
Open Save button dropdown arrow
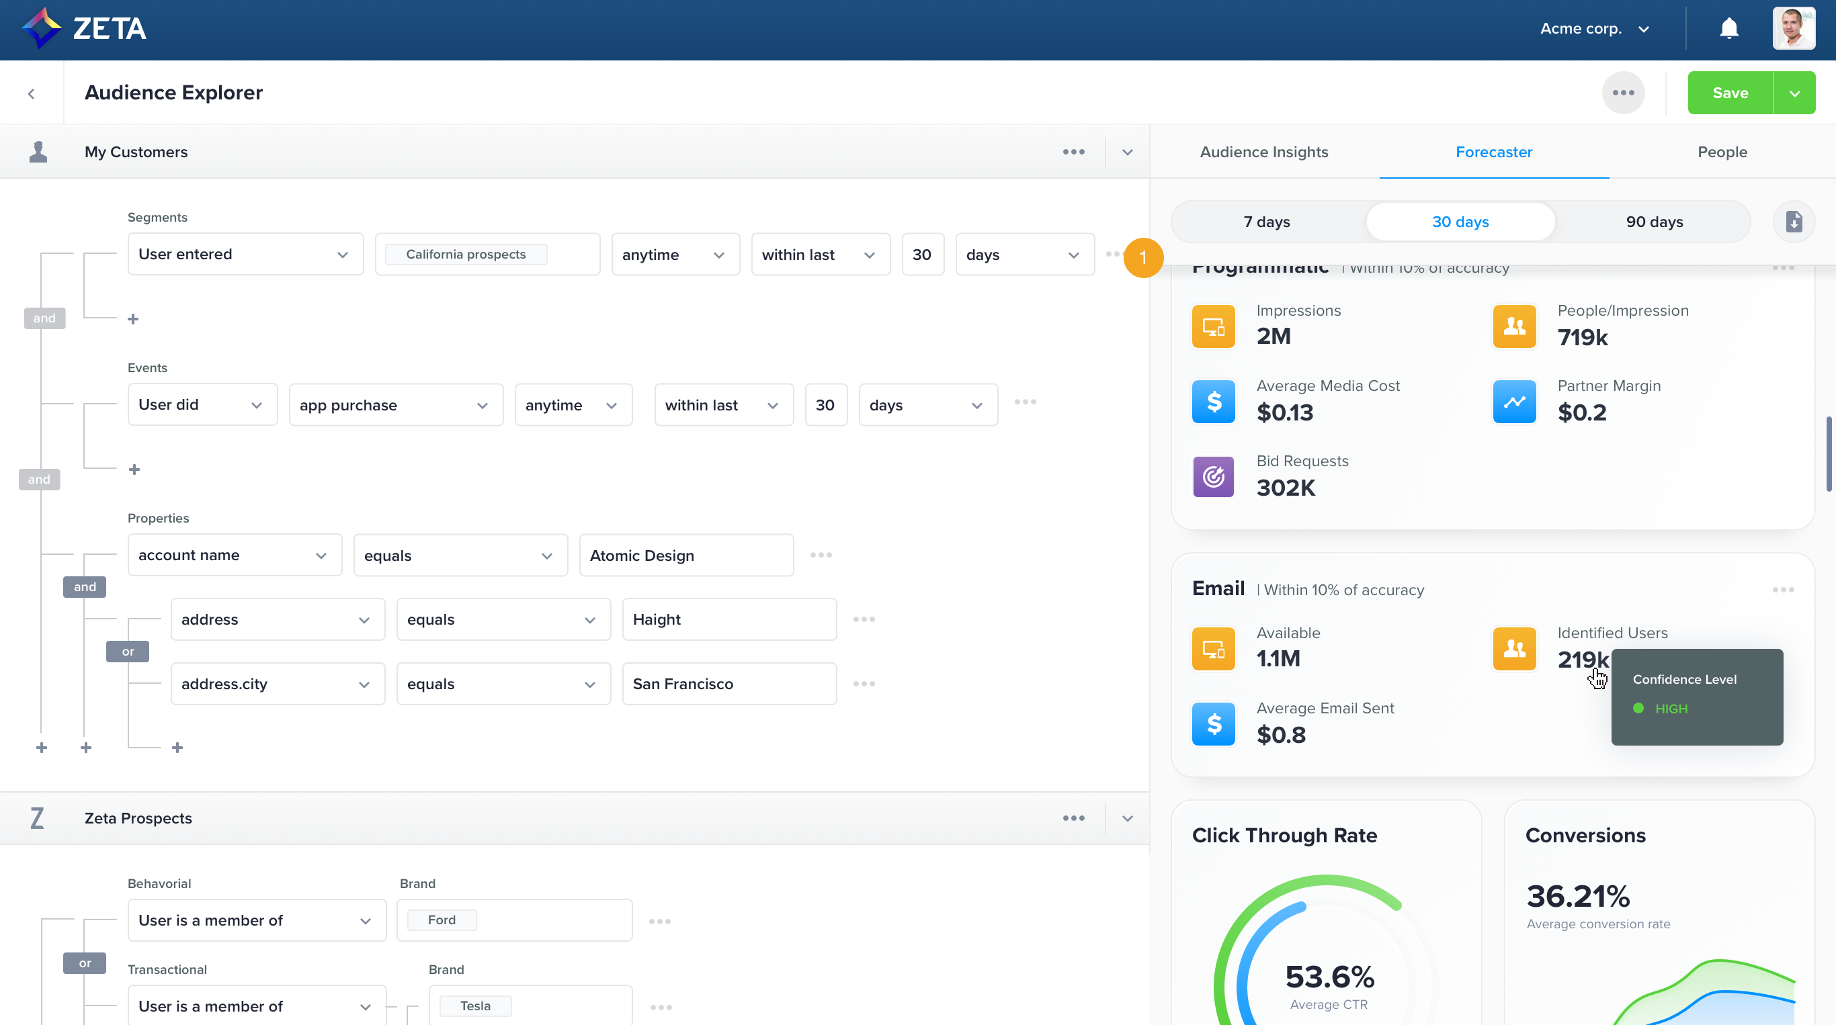(x=1794, y=93)
